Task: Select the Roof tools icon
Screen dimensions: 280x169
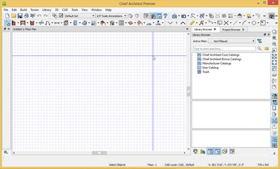Action: pyautogui.click(x=103, y=23)
